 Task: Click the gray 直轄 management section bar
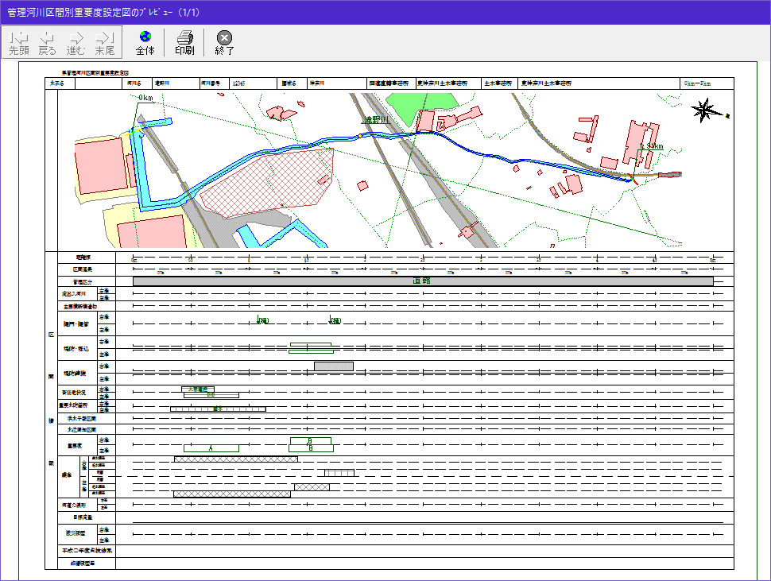pos(422,281)
